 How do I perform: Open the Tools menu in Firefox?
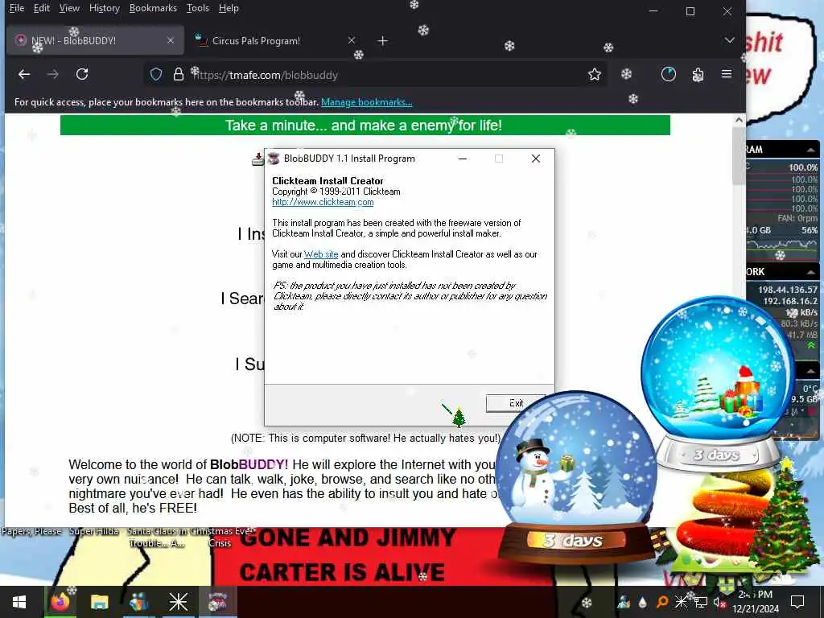click(198, 8)
